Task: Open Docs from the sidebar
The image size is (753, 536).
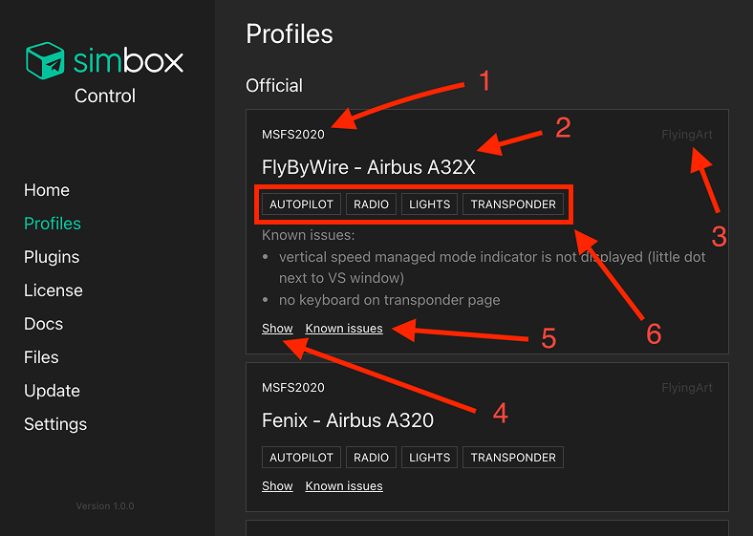Action: [43, 324]
